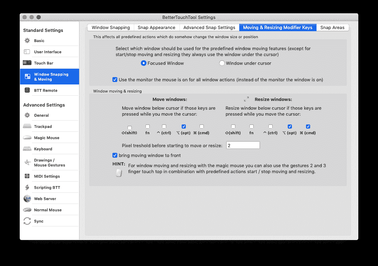Screen dimensions: 378x266
Task: Switch to Snap Areas tab
Action: point(332,27)
